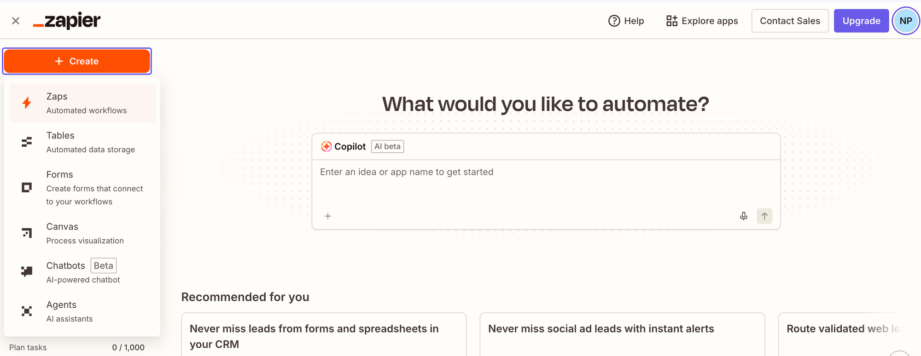Select the Zaps lightning bolt icon
Viewport: 921px width, 356px height.
pyautogui.click(x=26, y=103)
